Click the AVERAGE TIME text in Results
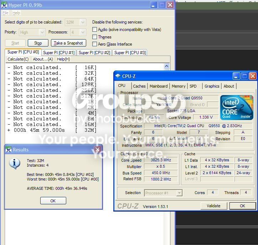The width and height of the screenshot is (258, 245). coord(57,188)
